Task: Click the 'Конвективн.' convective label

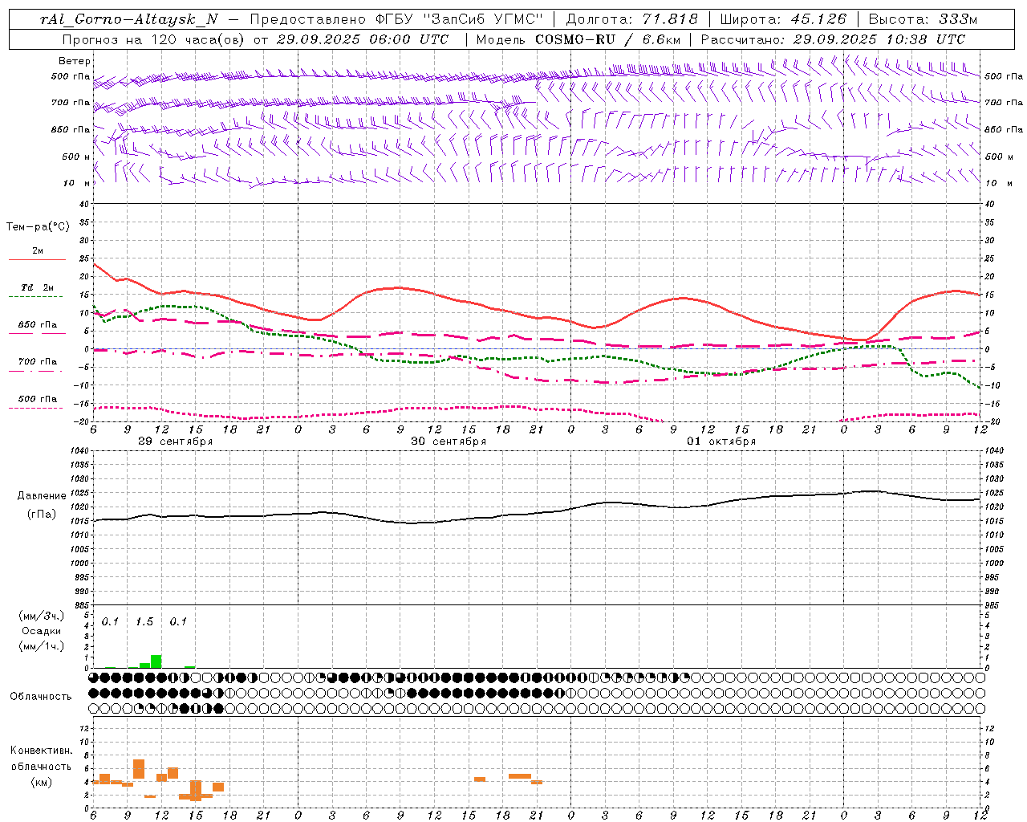Action: pos(42,751)
